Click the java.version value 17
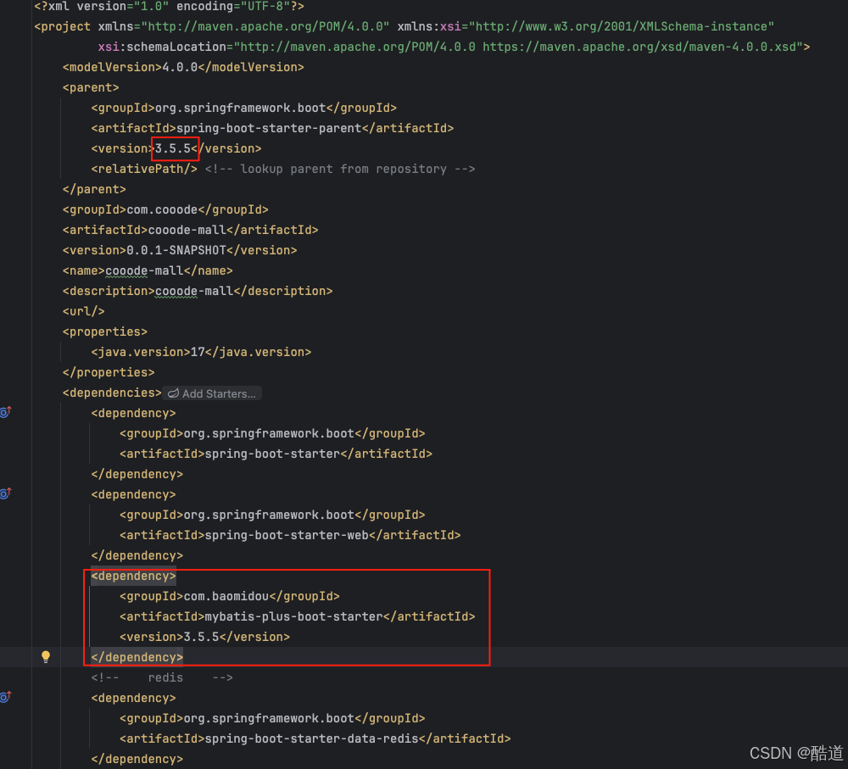848x769 pixels. point(196,352)
